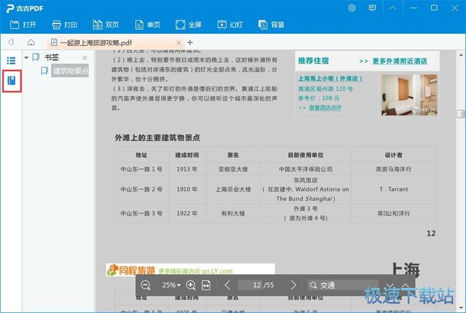
Task: Click the 亚细亚大楼 table cell
Action: pos(233,169)
